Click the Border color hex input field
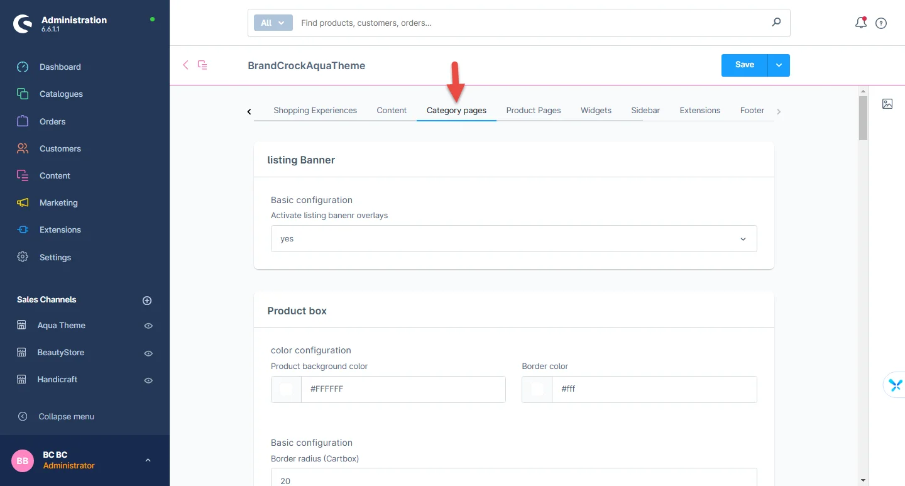Screen dimensions: 905x486 [x=654, y=389]
